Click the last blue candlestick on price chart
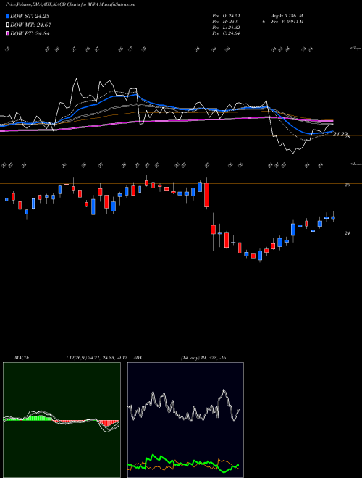The height and width of the screenshot is (478, 362). pos(333,218)
